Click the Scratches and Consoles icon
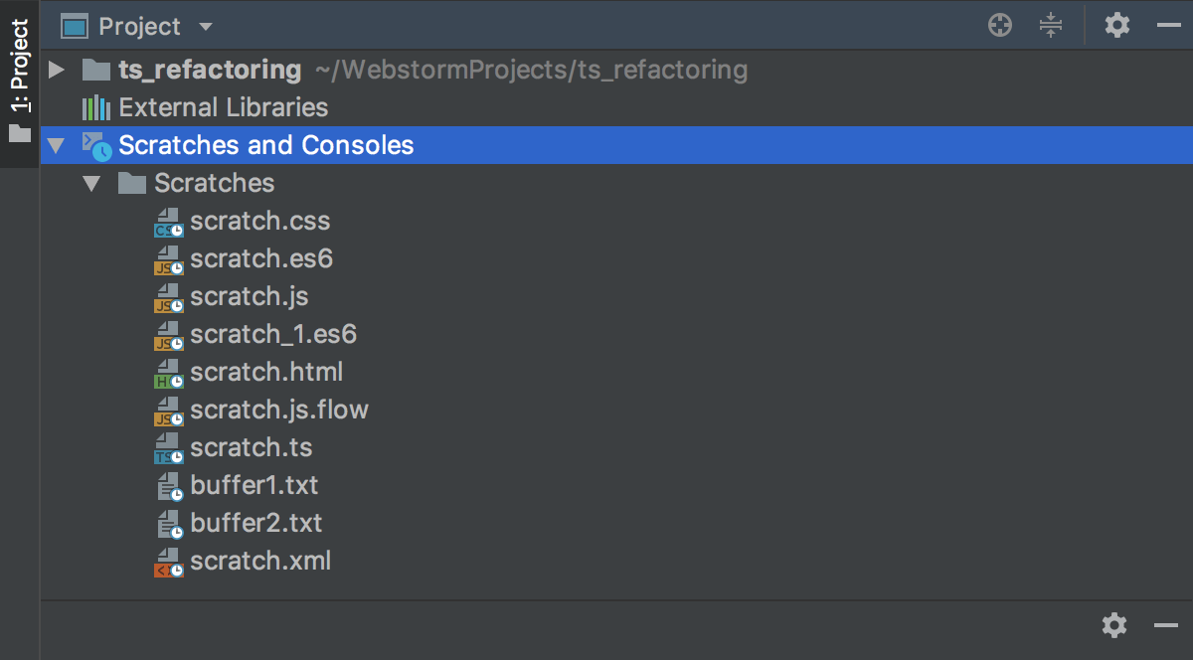 pyautogui.click(x=96, y=146)
